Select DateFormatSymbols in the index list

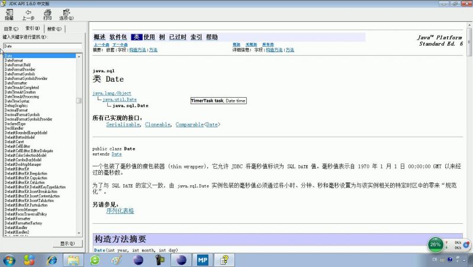point(20,74)
